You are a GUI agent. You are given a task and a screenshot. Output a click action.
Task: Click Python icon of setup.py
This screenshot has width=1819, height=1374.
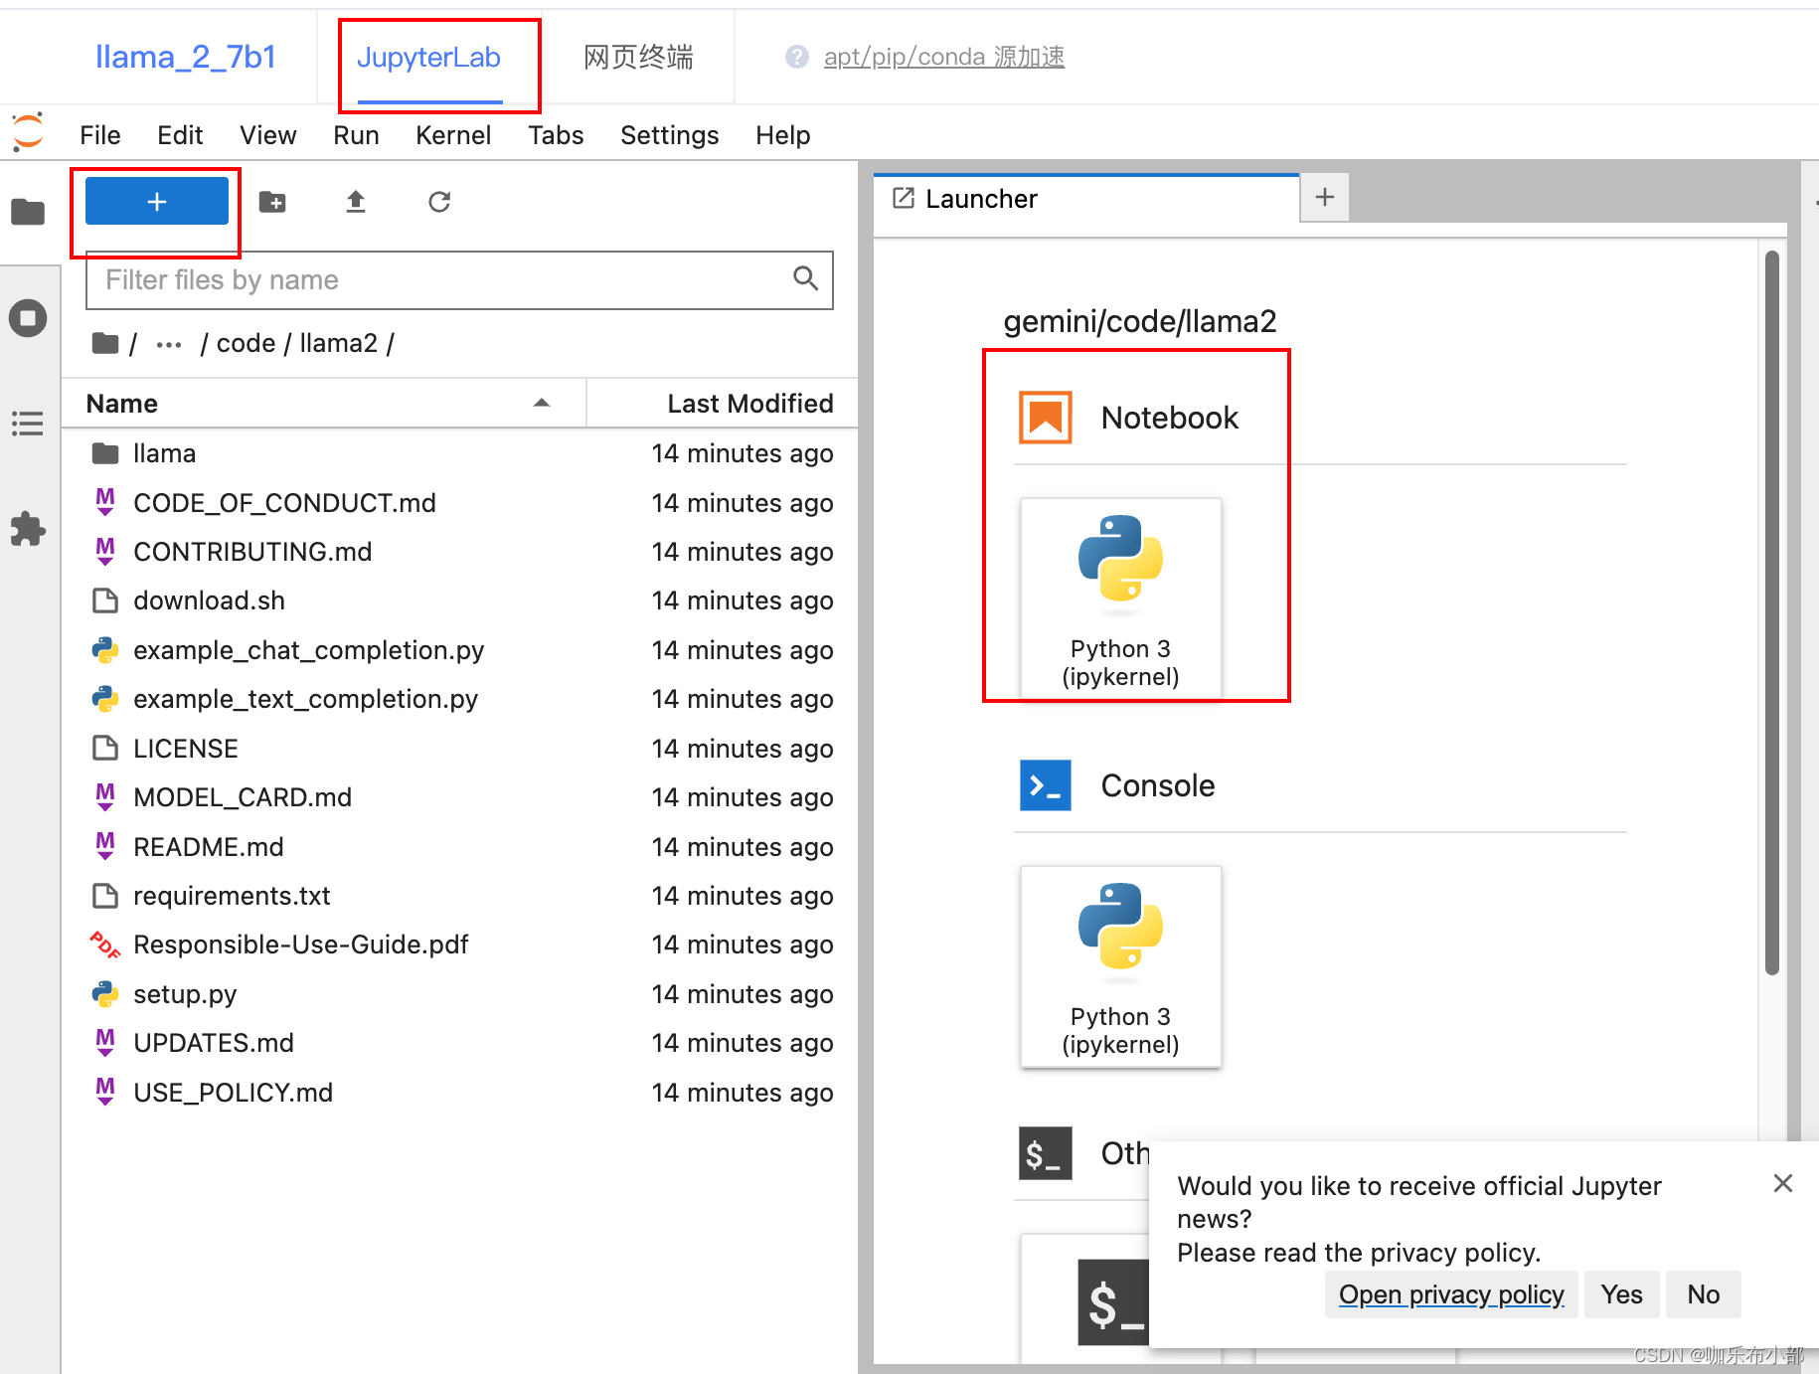pos(105,994)
